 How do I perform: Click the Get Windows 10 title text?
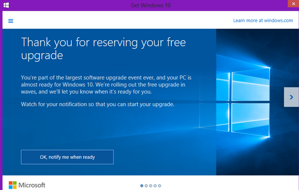pos(150,5)
